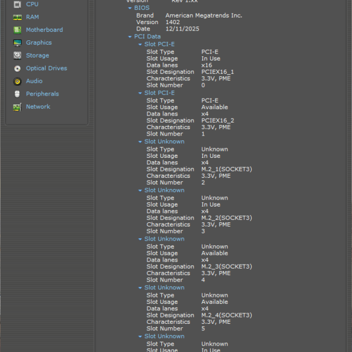Collapse the Slot Unknown node for M.2_1(SOCKET3)
This screenshot has height=352, width=352.
[x=140, y=141]
